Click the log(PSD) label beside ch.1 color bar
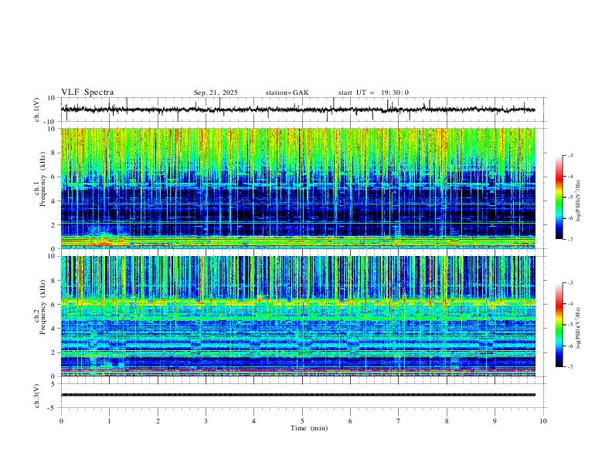 point(579,201)
